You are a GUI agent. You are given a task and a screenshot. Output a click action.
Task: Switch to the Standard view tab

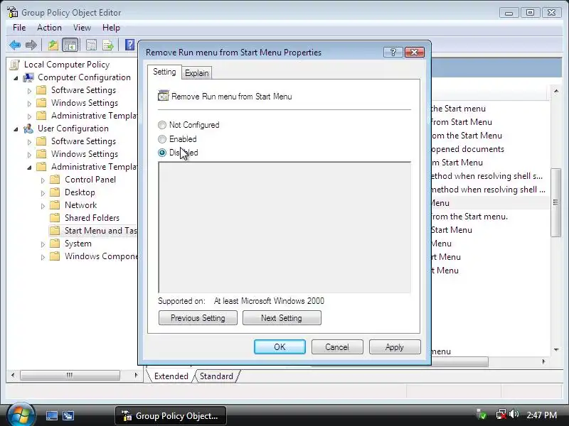coord(216,376)
